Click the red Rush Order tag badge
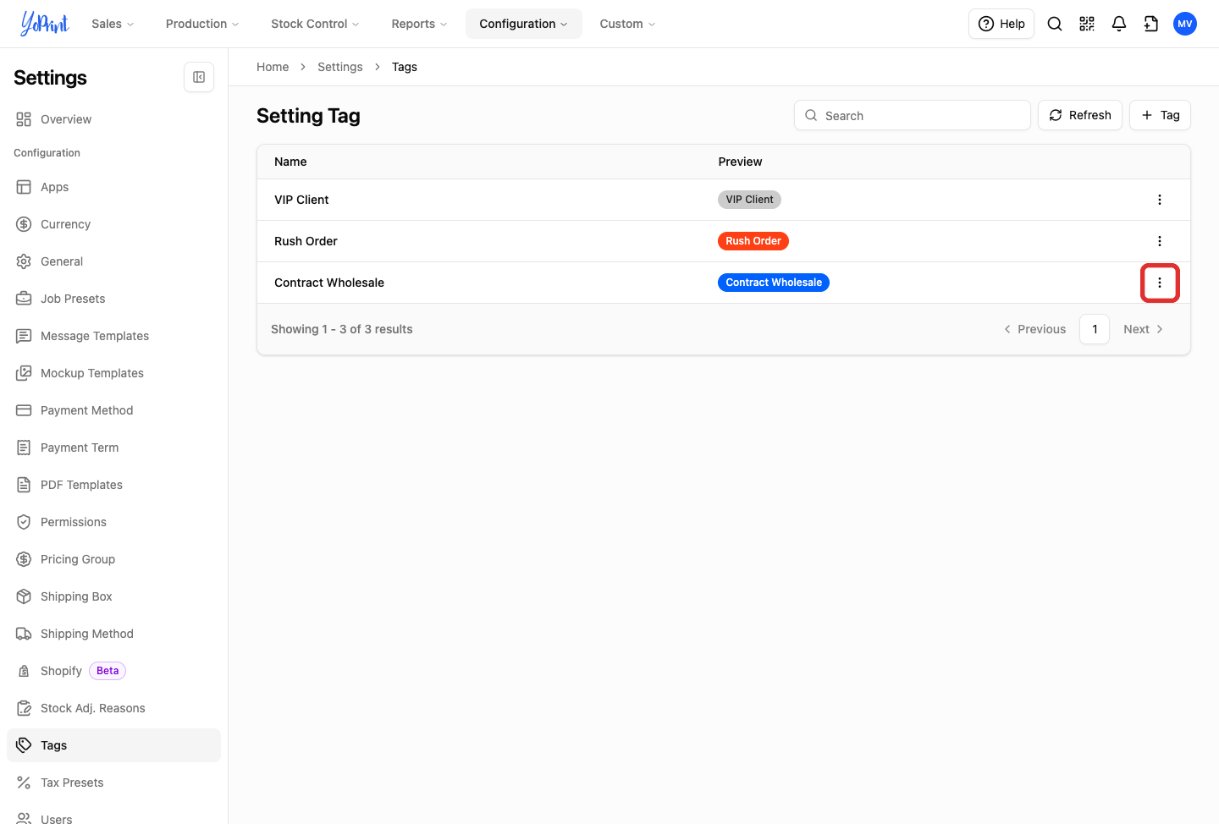Viewport: 1219px width, 824px height. tap(753, 241)
